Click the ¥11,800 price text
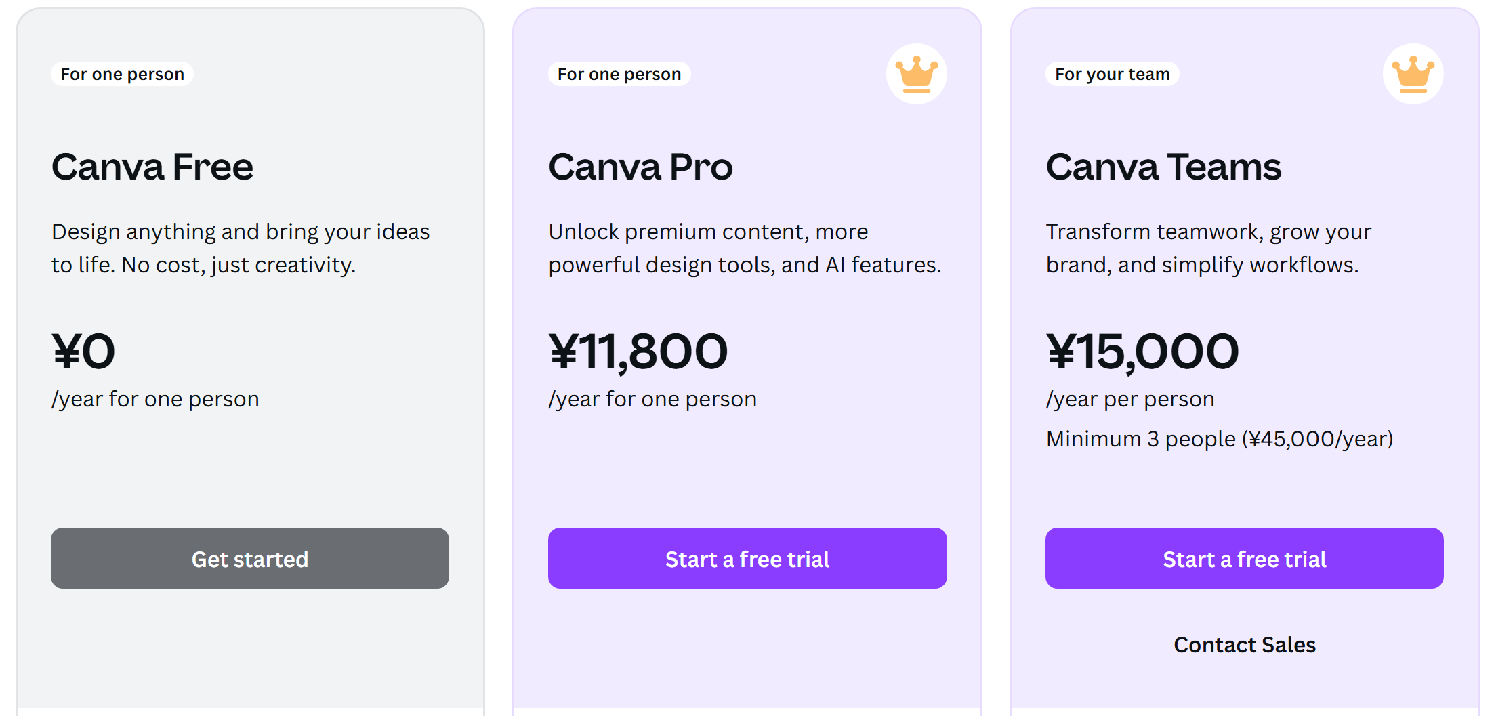 point(638,352)
